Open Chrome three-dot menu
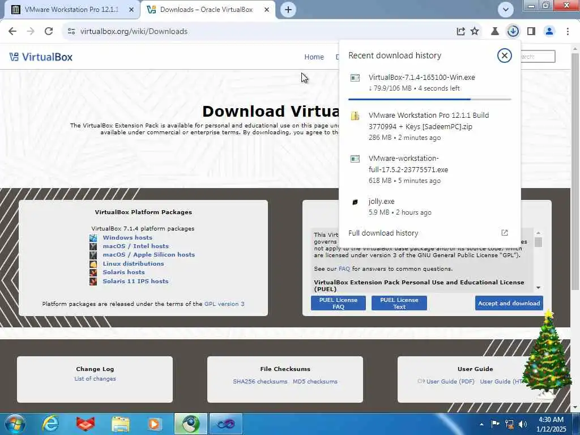This screenshot has width=580, height=435. click(x=568, y=32)
